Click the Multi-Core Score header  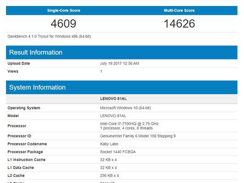[x=179, y=11]
